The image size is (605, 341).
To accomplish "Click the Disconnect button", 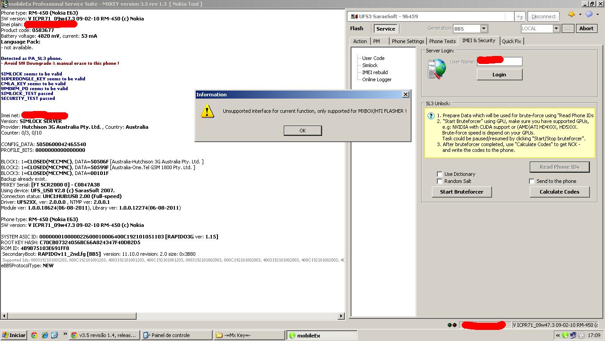I will (x=543, y=16).
